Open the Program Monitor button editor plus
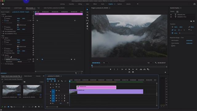Screen dimensions: 197x111 [165, 72]
